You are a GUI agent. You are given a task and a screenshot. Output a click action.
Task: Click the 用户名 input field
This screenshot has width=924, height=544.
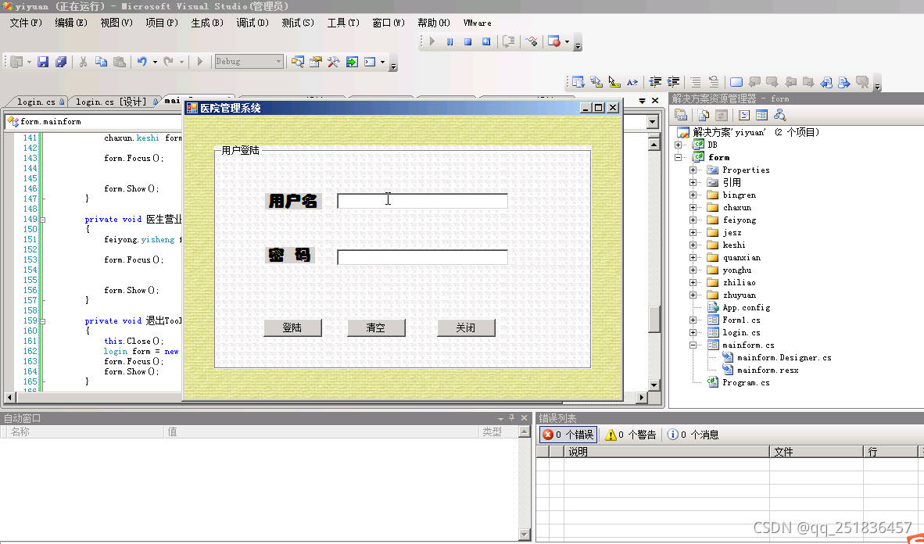point(422,201)
